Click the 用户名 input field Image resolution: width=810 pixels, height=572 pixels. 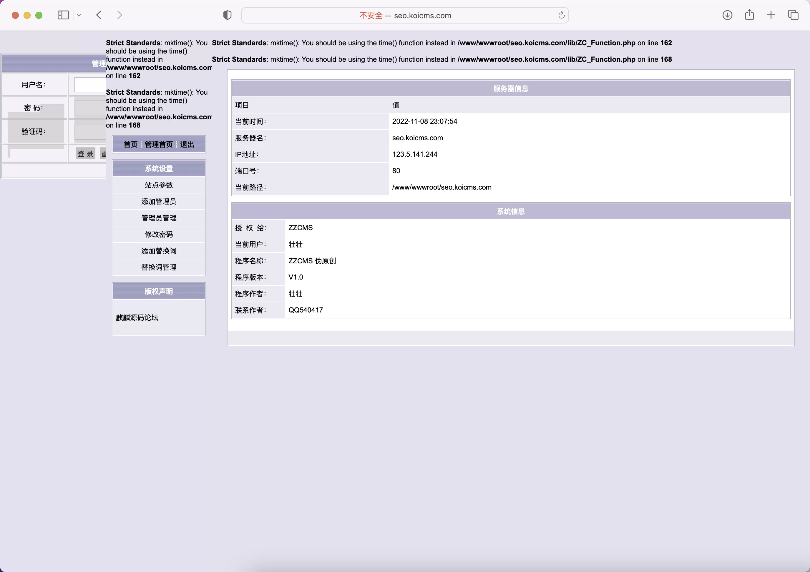(x=90, y=85)
